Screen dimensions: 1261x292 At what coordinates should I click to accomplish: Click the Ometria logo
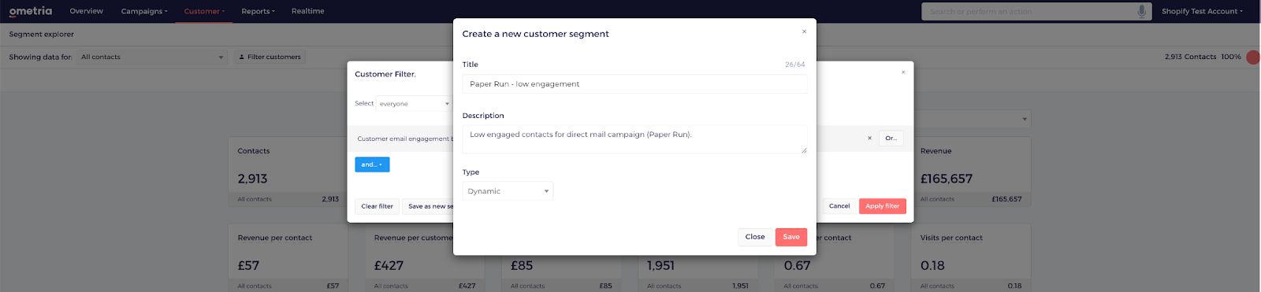click(x=31, y=11)
